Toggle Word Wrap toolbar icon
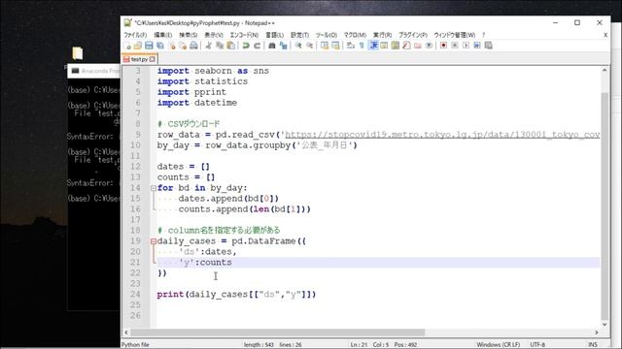 click(x=350, y=46)
